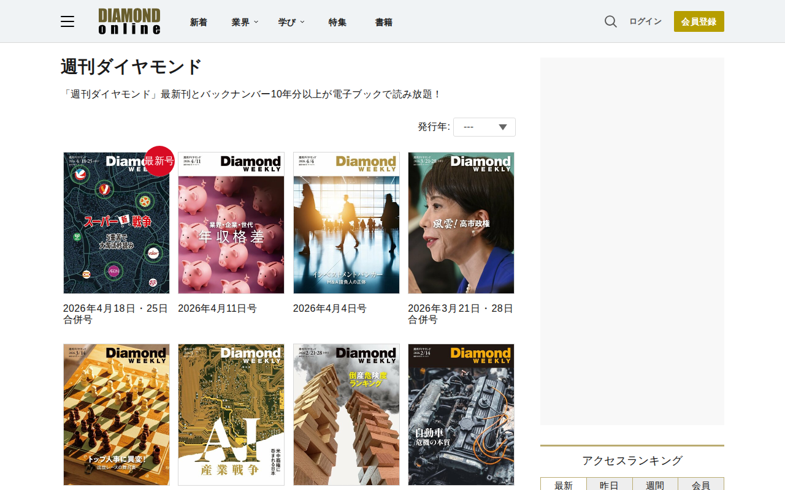Click the 2026年3月21日・28日合併号 title
The width and height of the screenshot is (785, 490).
461,314
